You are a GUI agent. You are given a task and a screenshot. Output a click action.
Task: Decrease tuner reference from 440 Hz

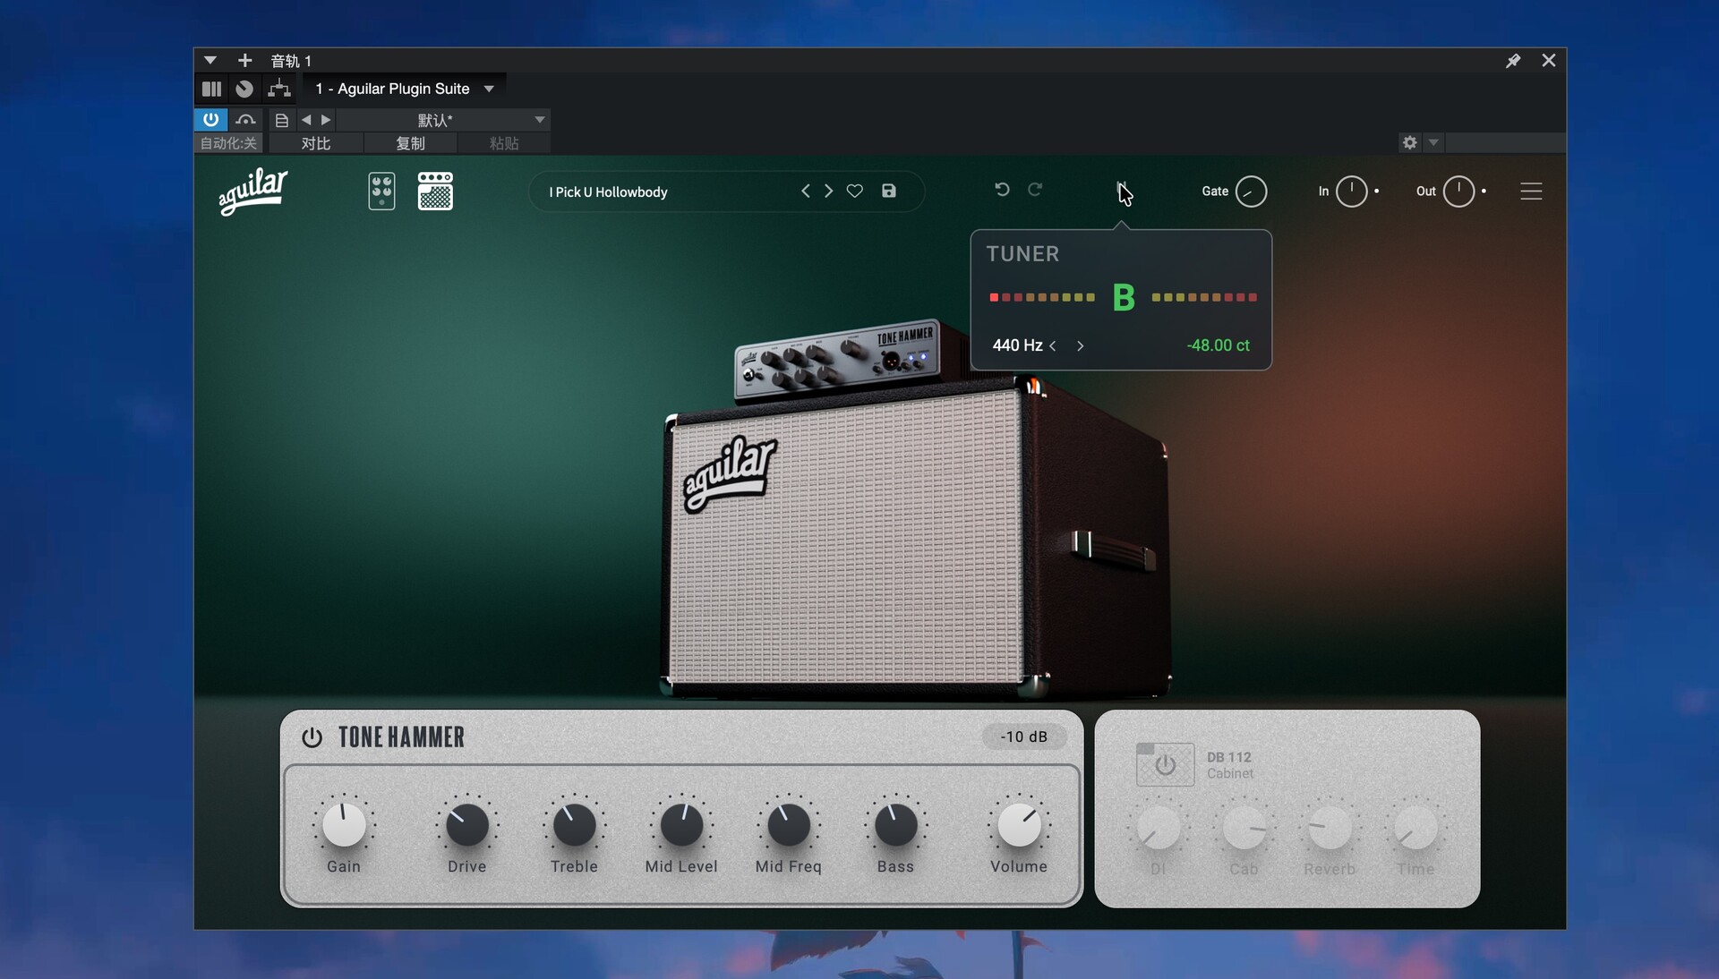click(1053, 346)
